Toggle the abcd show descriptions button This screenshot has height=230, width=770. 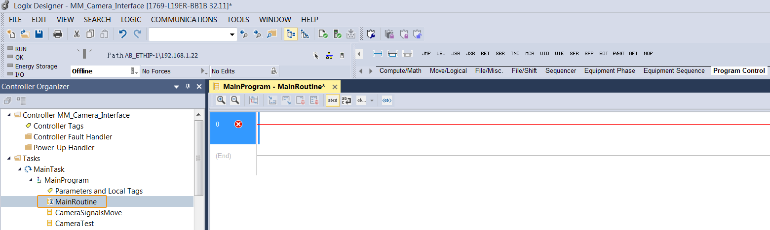pos(333,100)
